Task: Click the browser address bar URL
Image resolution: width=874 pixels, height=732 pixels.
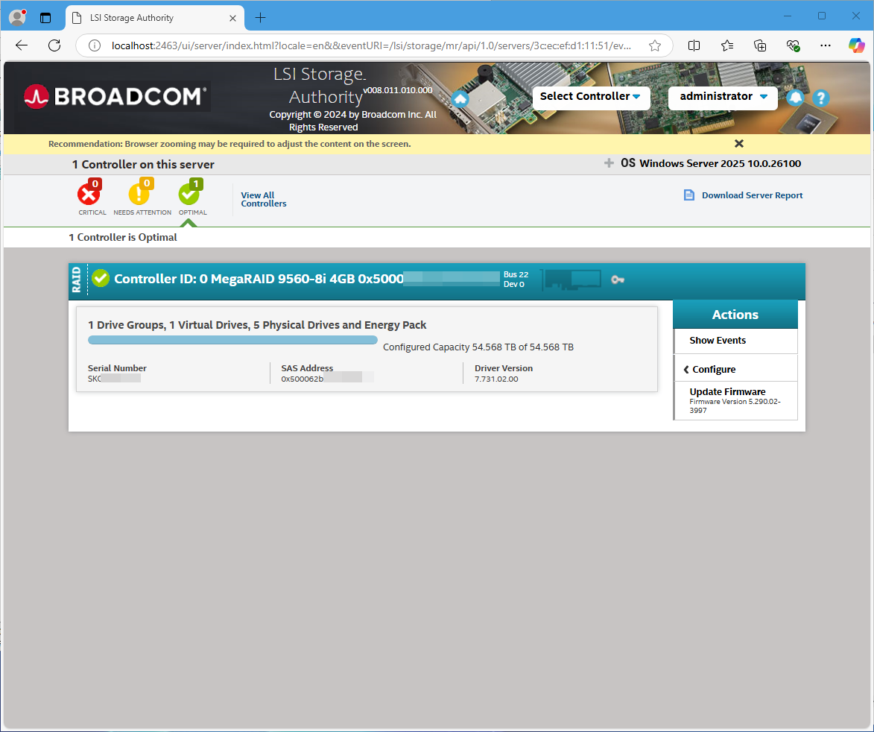Action: 370,45
